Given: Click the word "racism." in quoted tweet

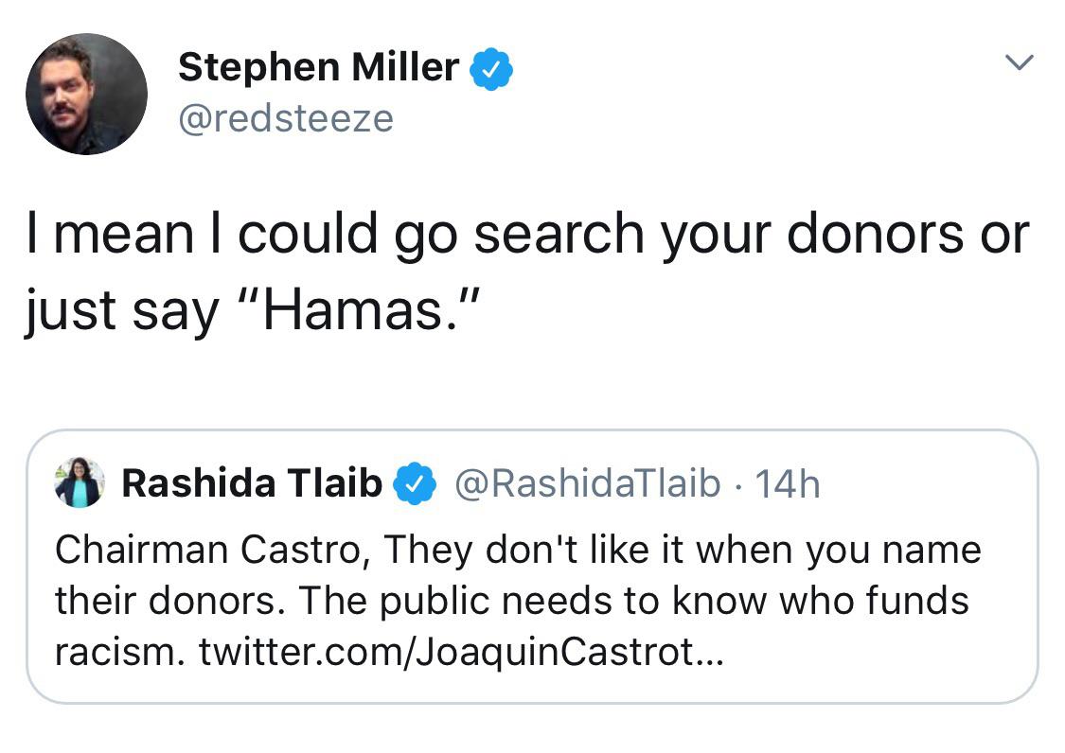Looking at the screenshot, I should point(119,653).
